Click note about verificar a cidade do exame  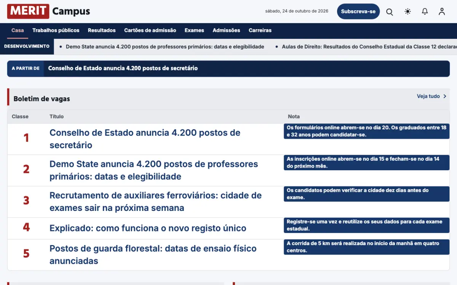coord(366,194)
